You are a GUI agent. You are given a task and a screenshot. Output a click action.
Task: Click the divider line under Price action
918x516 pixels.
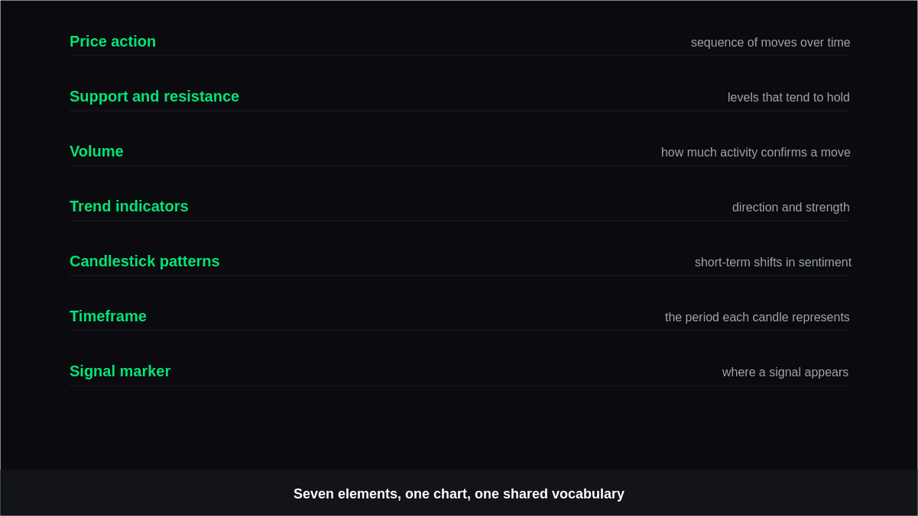[459, 56]
